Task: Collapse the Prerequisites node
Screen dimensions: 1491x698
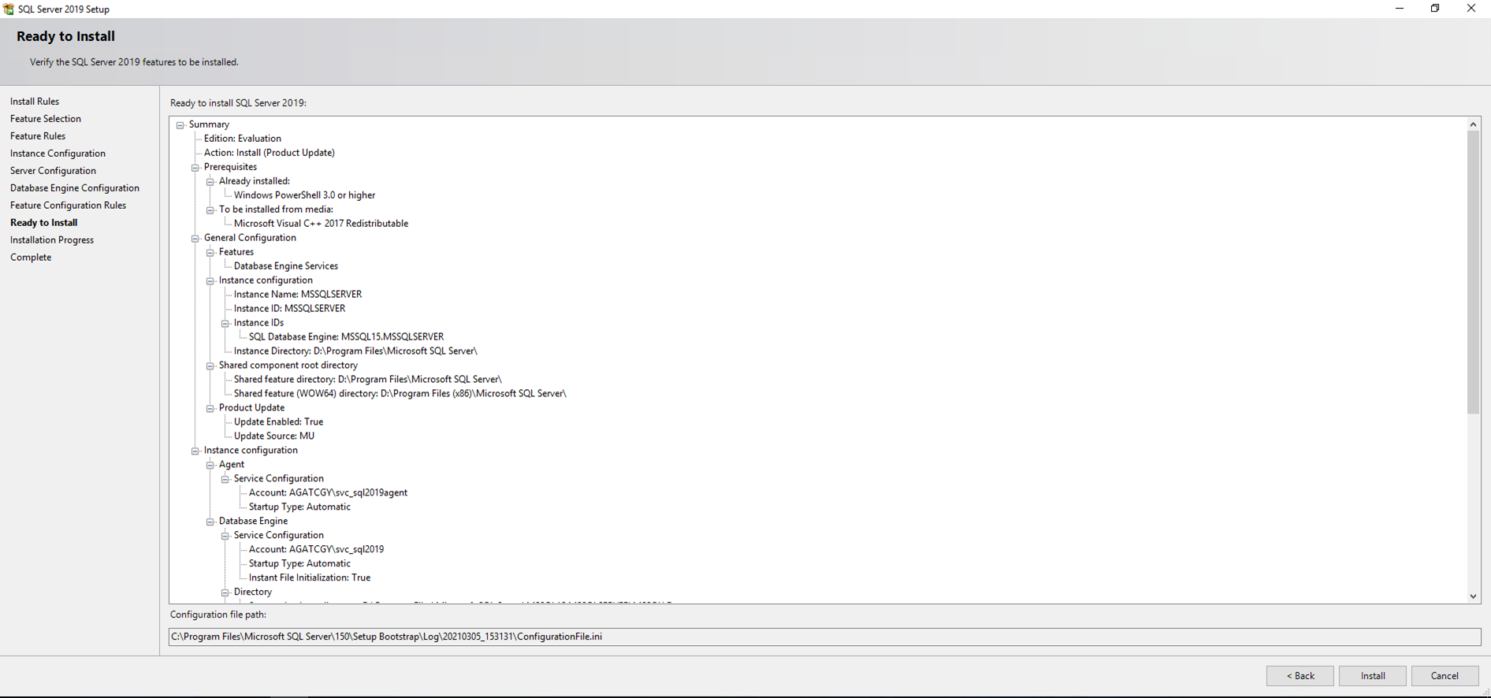Action: coord(195,167)
